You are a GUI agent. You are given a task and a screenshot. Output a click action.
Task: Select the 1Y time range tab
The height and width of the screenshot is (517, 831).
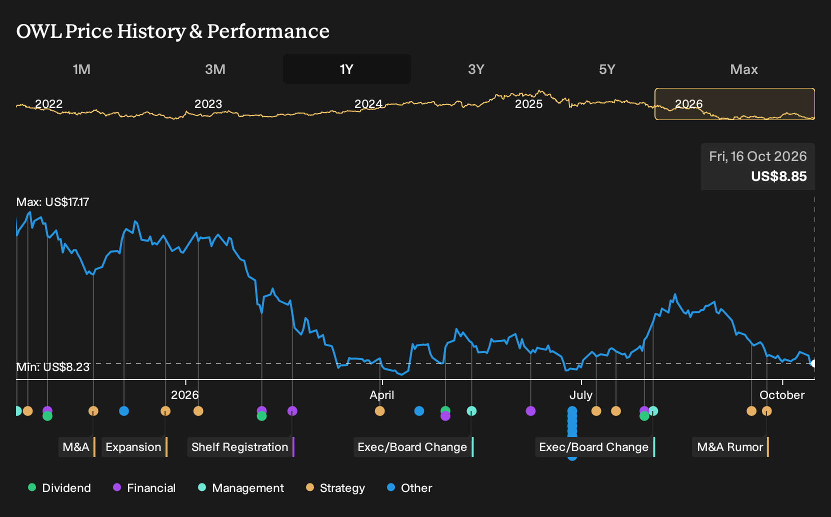click(346, 69)
